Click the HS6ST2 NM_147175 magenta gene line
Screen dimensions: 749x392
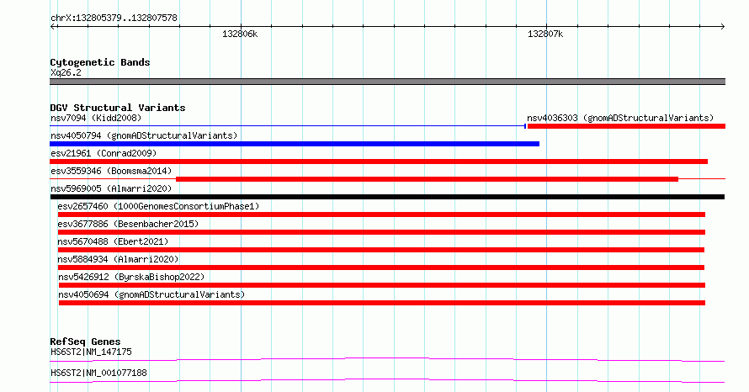click(387, 359)
